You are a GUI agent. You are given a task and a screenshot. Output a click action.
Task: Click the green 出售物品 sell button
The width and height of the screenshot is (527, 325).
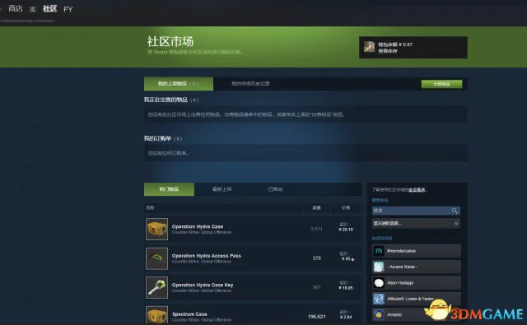click(x=441, y=84)
